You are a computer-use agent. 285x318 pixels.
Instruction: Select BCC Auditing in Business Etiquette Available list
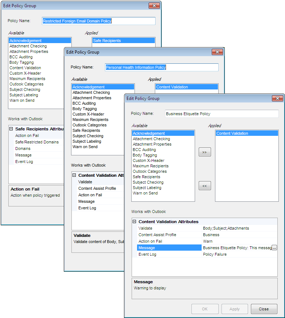(x=163, y=150)
